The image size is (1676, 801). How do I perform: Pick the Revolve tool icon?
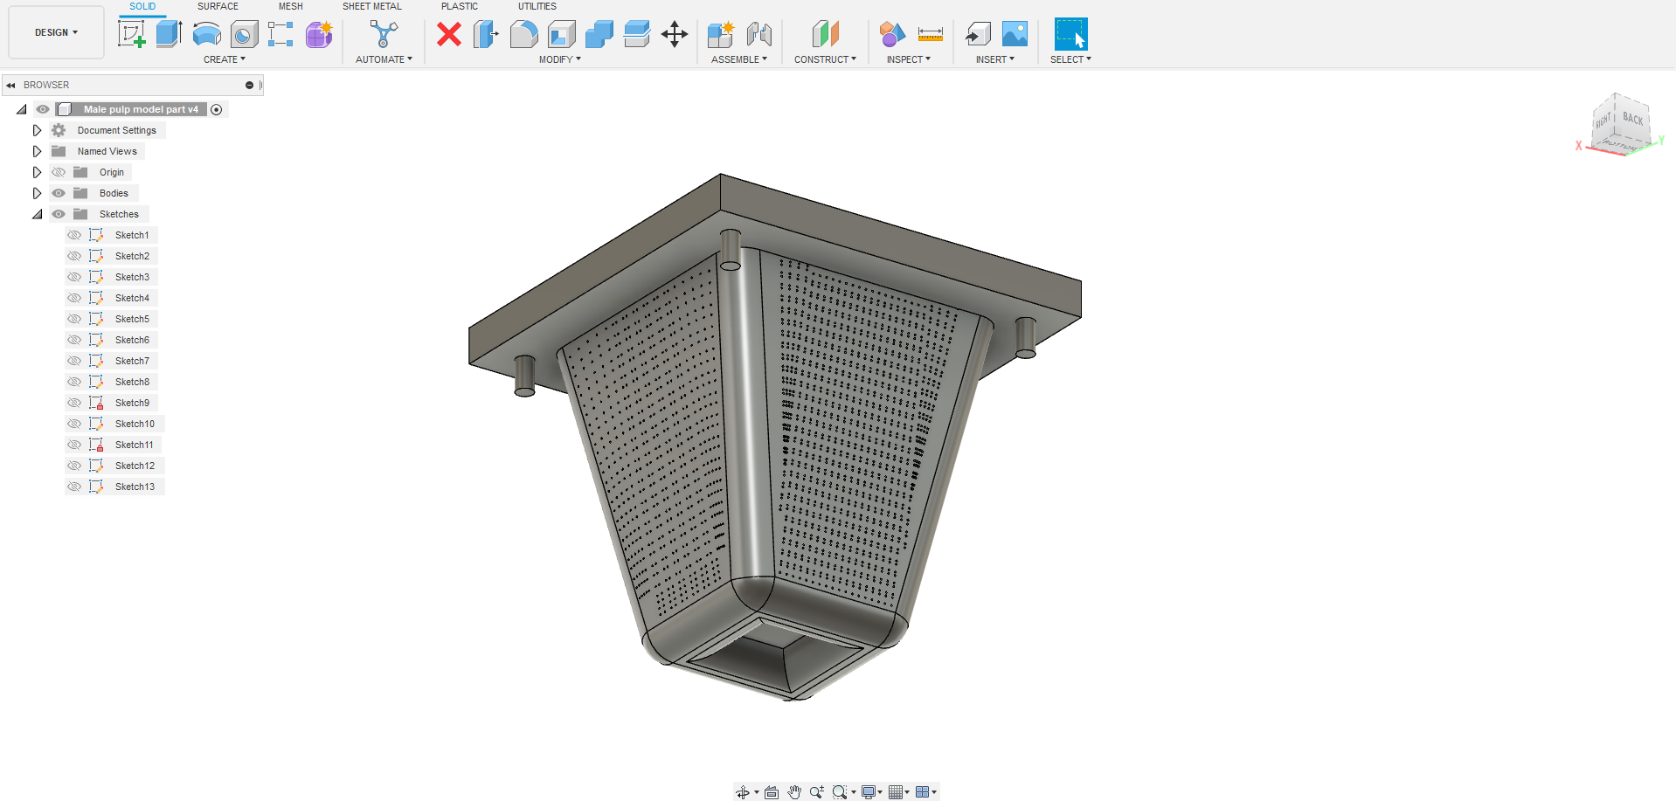[x=206, y=34]
